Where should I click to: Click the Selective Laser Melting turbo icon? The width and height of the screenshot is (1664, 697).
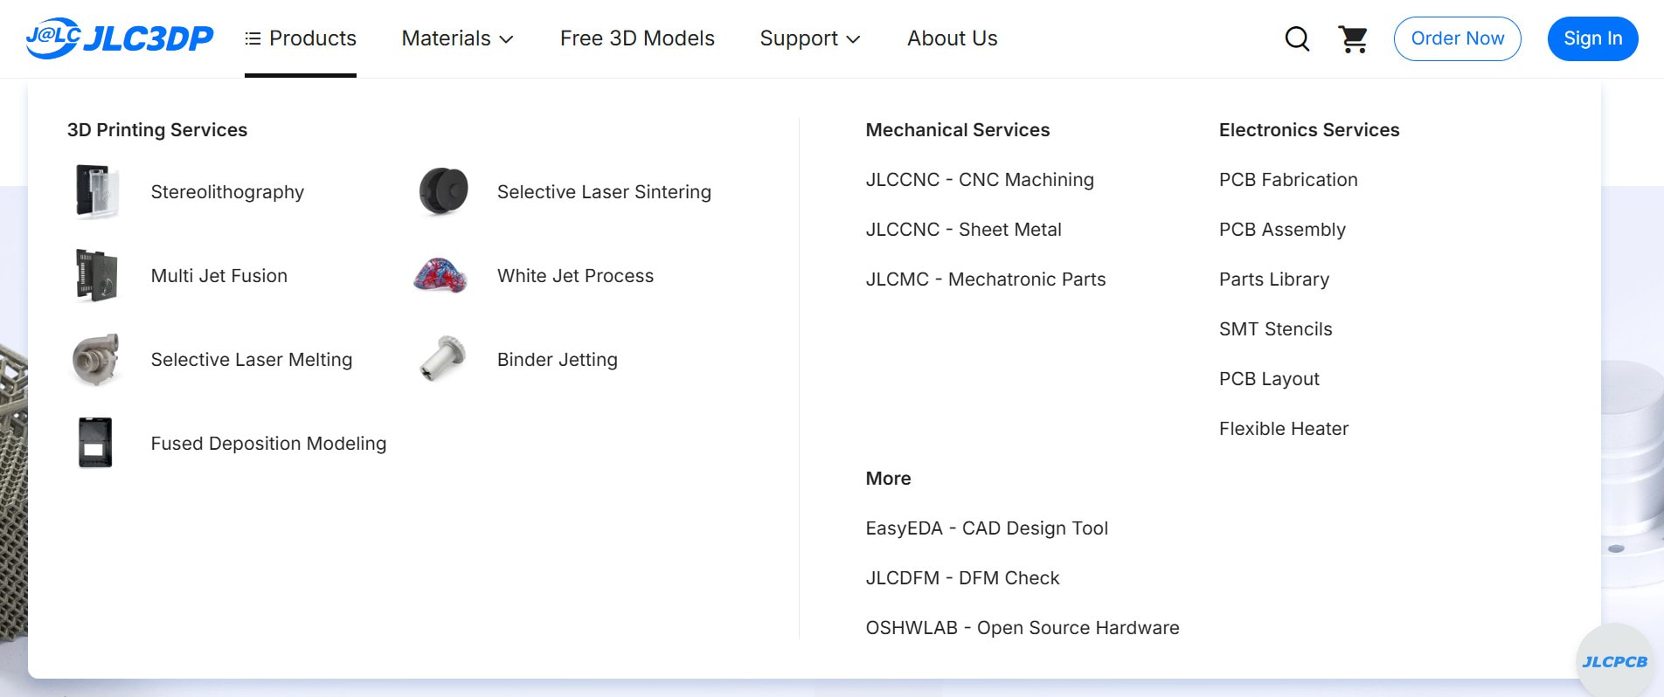coord(96,359)
